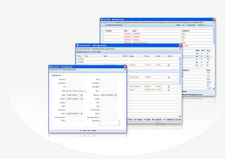Viewport: 225px width, 159px height.
Task: Click the DOB date entry in New Patient
Action: point(71,91)
